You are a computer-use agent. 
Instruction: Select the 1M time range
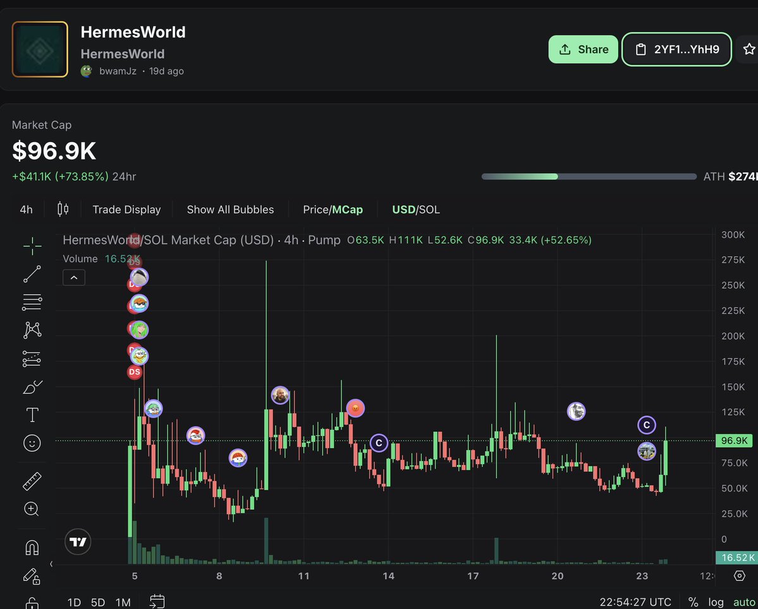[x=123, y=602]
